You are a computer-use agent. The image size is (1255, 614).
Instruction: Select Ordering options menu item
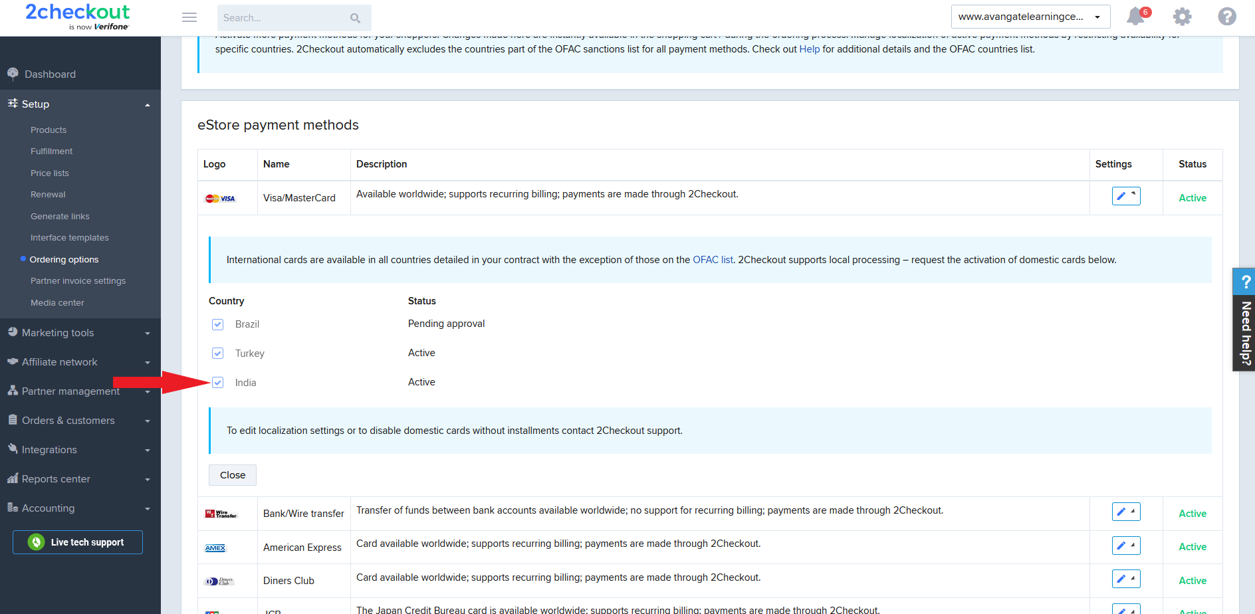64,259
